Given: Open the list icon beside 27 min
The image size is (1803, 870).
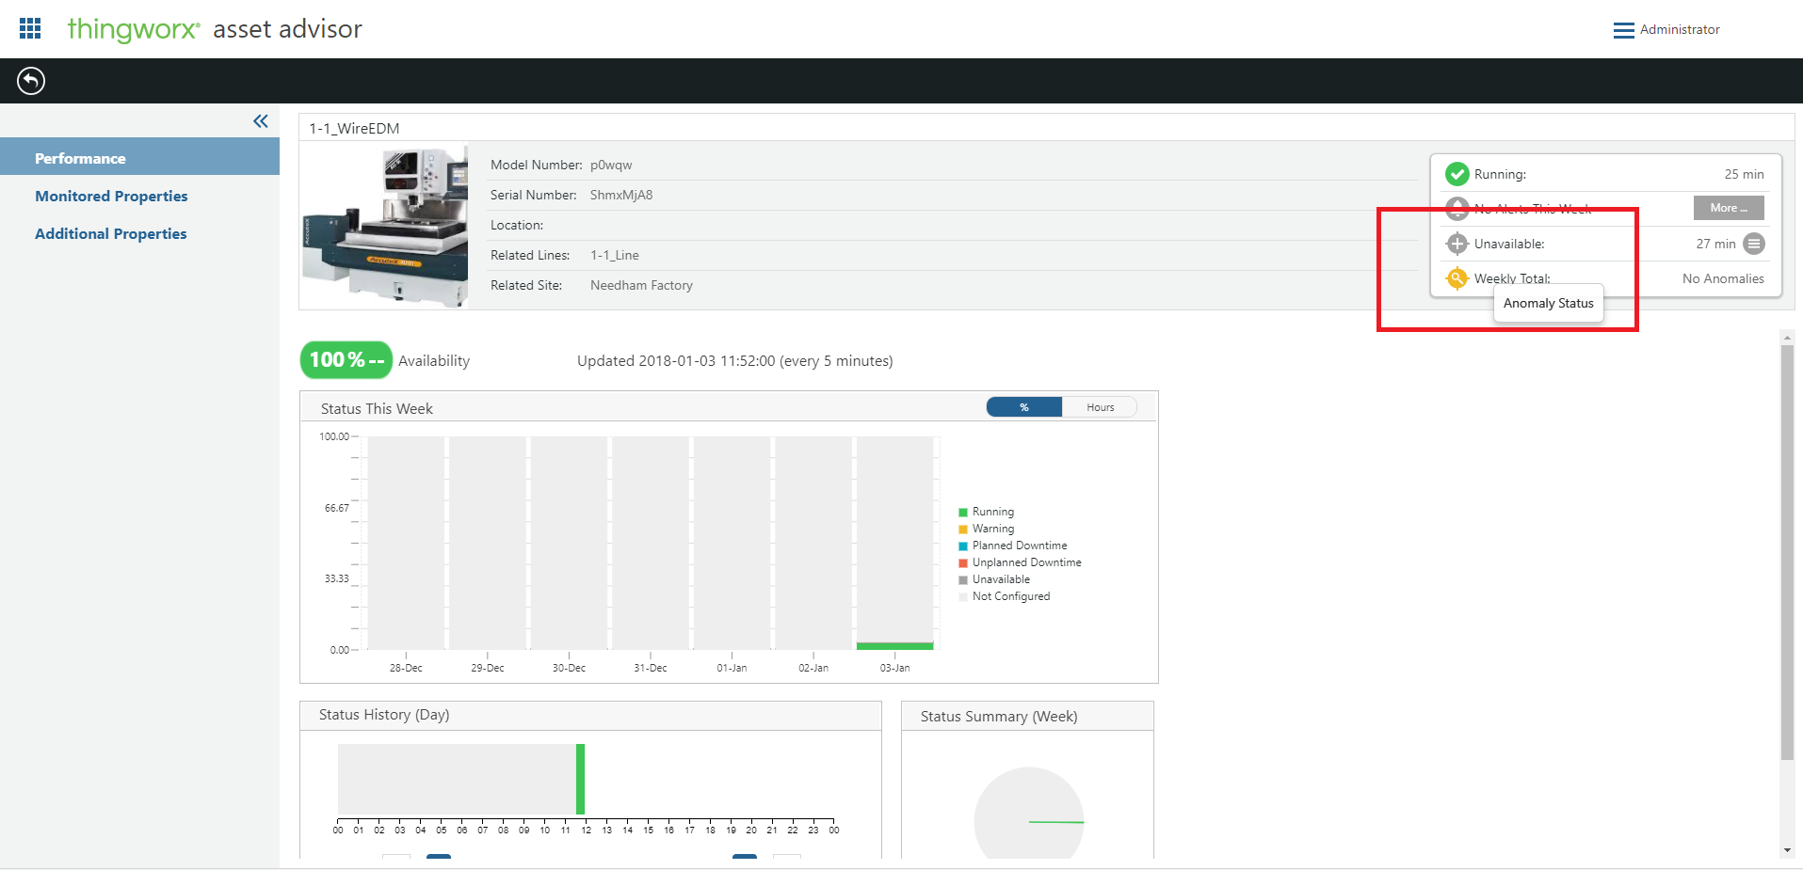Looking at the screenshot, I should pyautogui.click(x=1754, y=244).
